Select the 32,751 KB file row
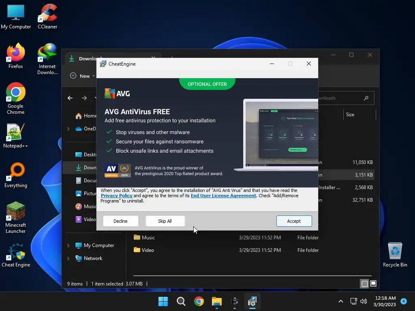The image size is (415, 311). point(346,200)
